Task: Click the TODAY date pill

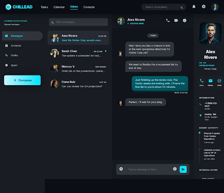Action: coord(153,35)
